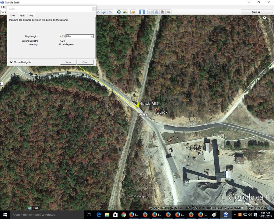Click the Print icon in toolbar
The width and height of the screenshot is (274, 219).
point(156,12)
